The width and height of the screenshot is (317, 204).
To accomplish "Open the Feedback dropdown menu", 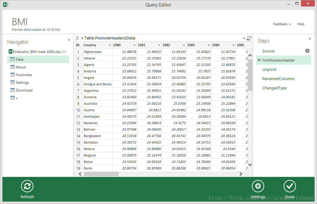I will coord(282,24).
